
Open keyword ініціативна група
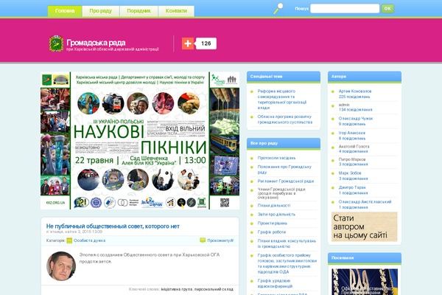(x=177, y=289)
